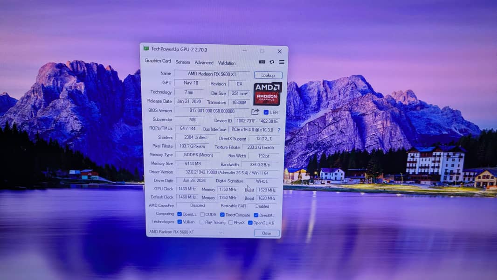
Task: Take a screenshot with the camera icon
Action: point(262,62)
